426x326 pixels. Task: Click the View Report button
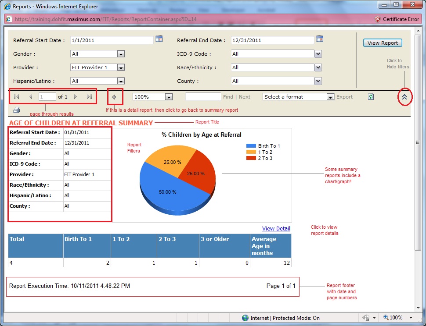pos(383,43)
